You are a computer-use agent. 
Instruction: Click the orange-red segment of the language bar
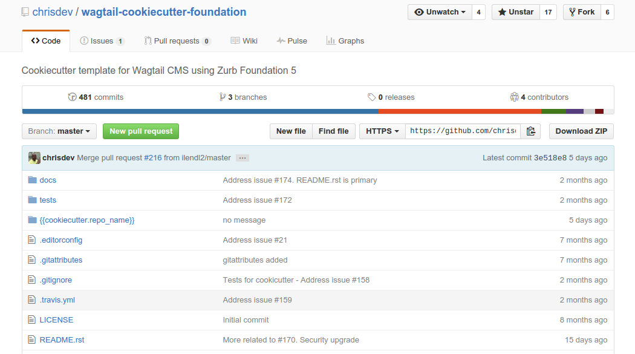click(x=460, y=111)
